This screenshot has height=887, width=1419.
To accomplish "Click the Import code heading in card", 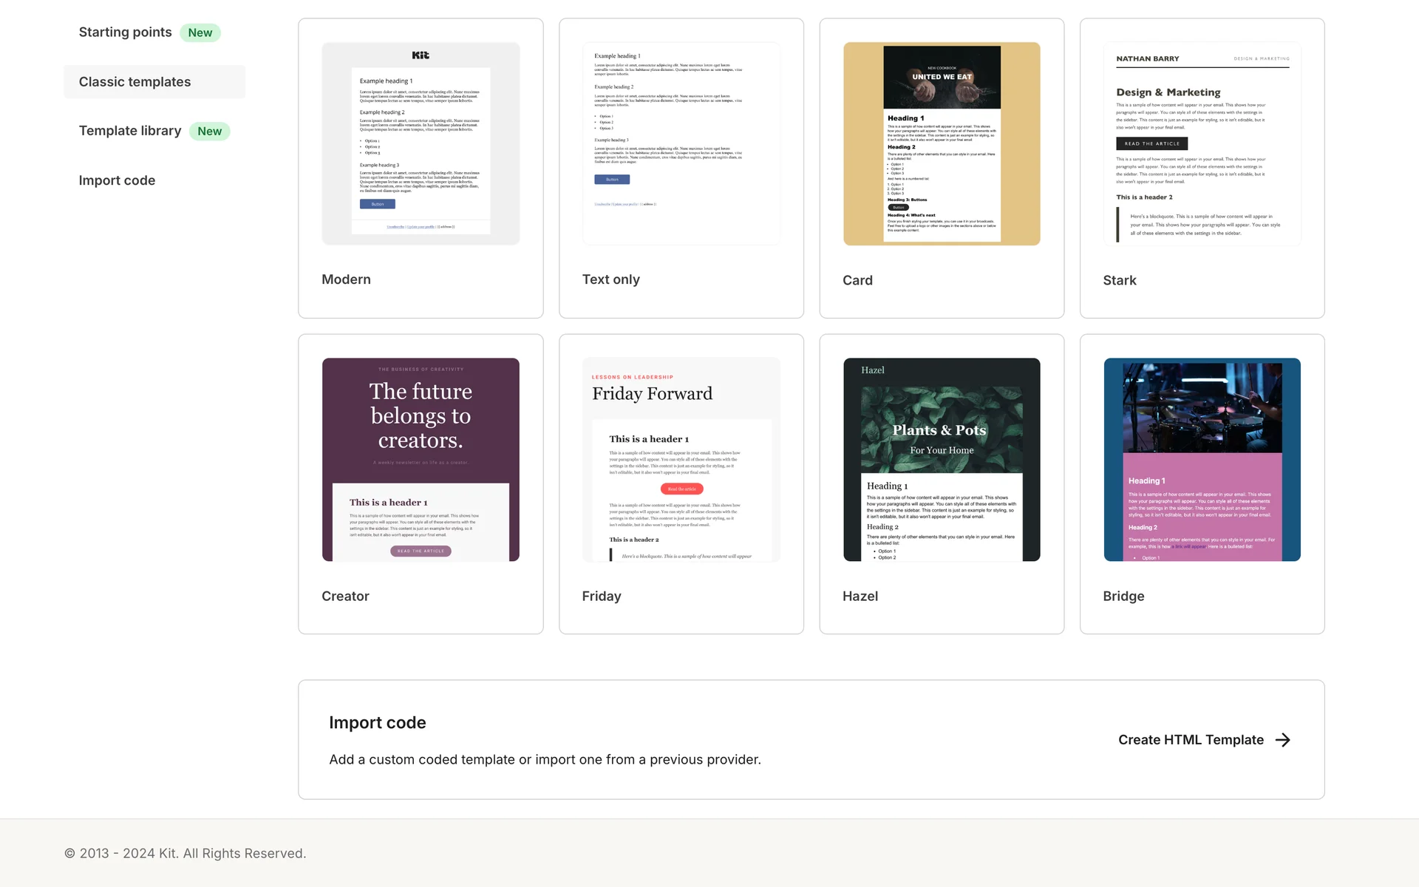I will click(x=377, y=722).
